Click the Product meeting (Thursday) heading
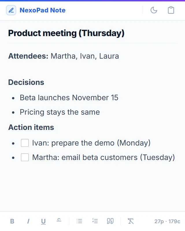Screen dimensions: 185x231 tap(66, 33)
